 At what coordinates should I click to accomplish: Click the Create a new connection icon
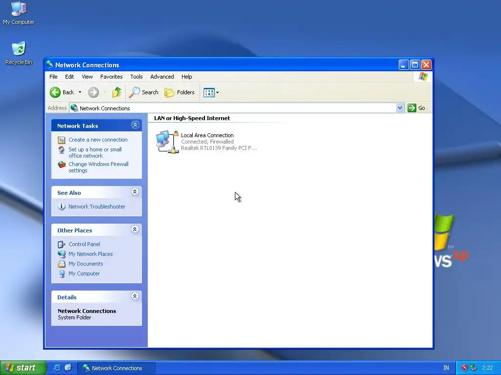point(61,140)
